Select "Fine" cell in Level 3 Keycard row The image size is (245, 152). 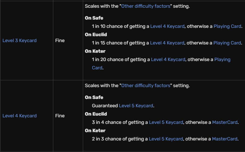pyautogui.click(x=60, y=41)
